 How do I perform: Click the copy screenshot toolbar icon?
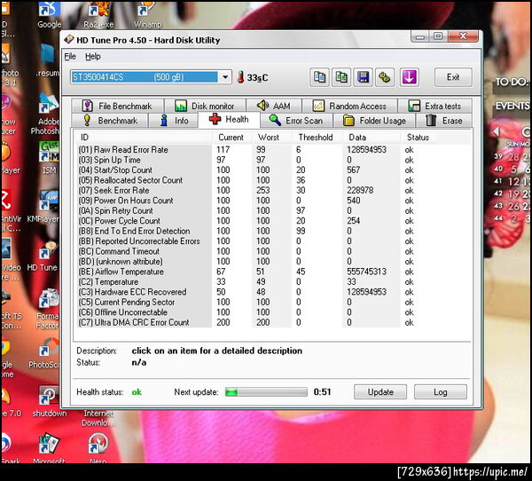[x=341, y=77]
